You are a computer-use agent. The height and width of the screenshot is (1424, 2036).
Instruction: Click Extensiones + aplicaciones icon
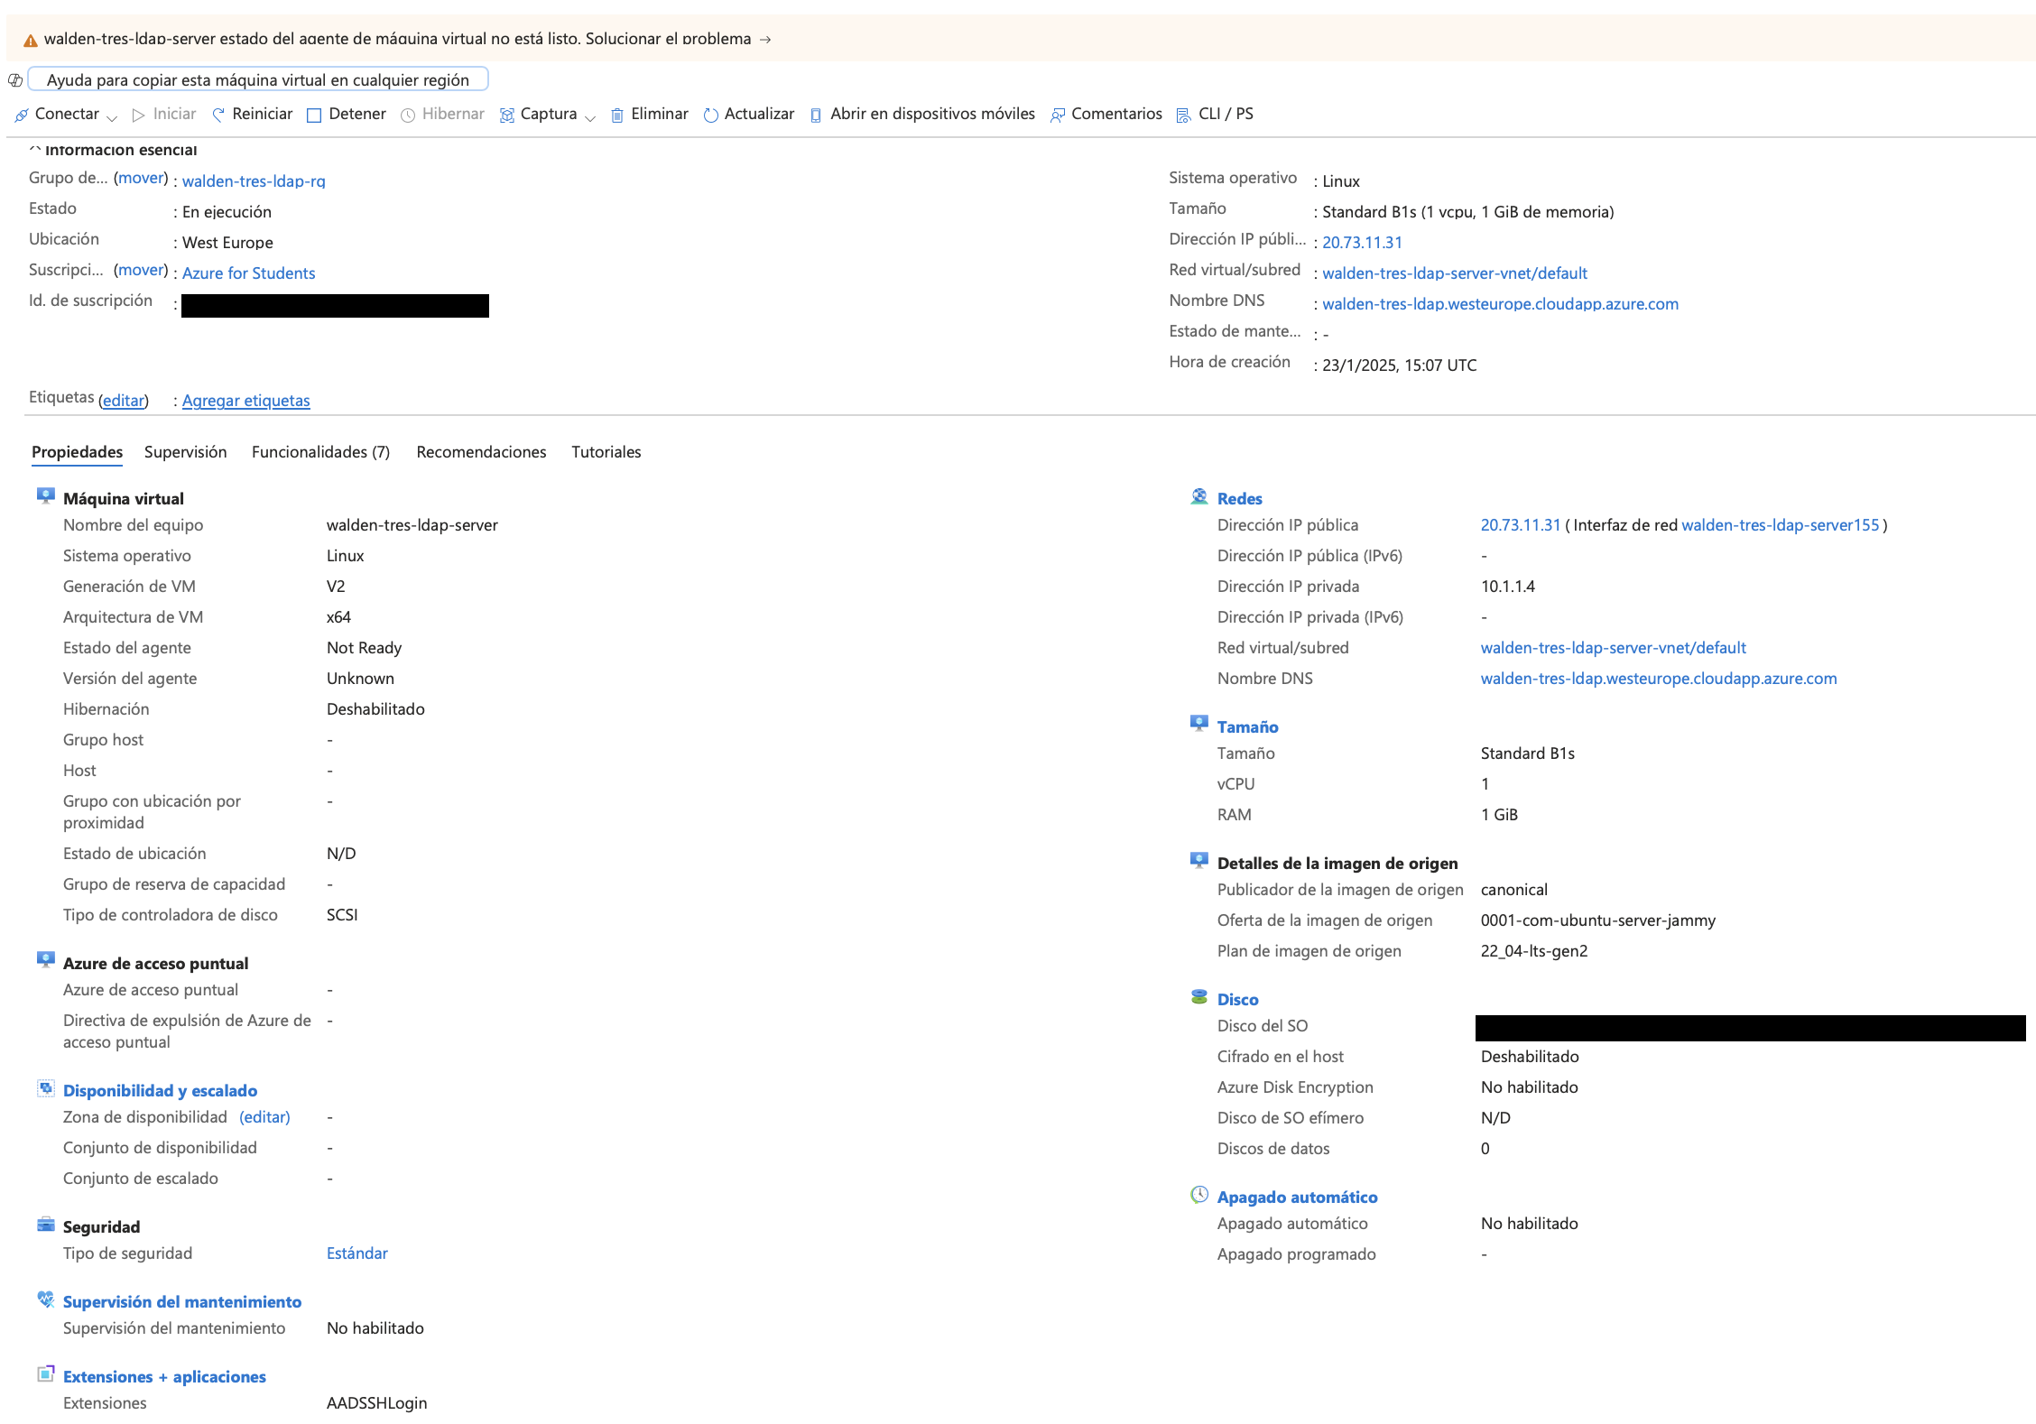pyautogui.click(x=46, y=1374)
